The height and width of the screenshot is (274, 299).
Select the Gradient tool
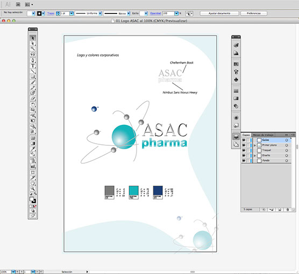click(x=33, y=143)
